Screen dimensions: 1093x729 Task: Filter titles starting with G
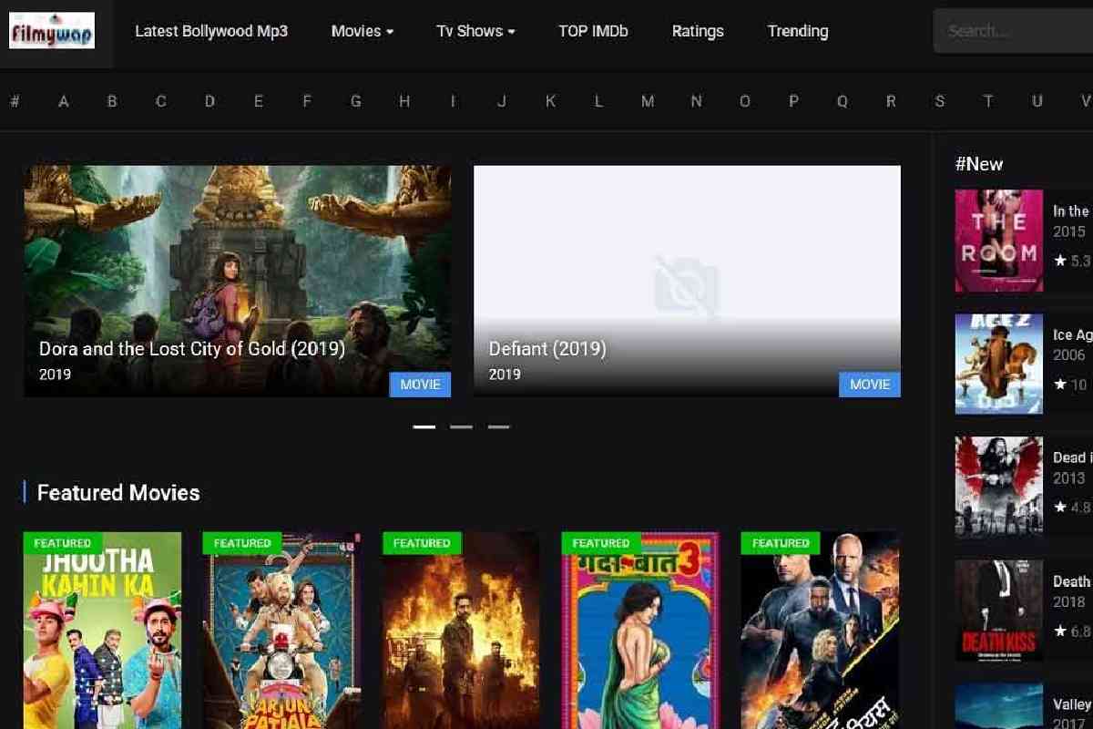point(355,101)
